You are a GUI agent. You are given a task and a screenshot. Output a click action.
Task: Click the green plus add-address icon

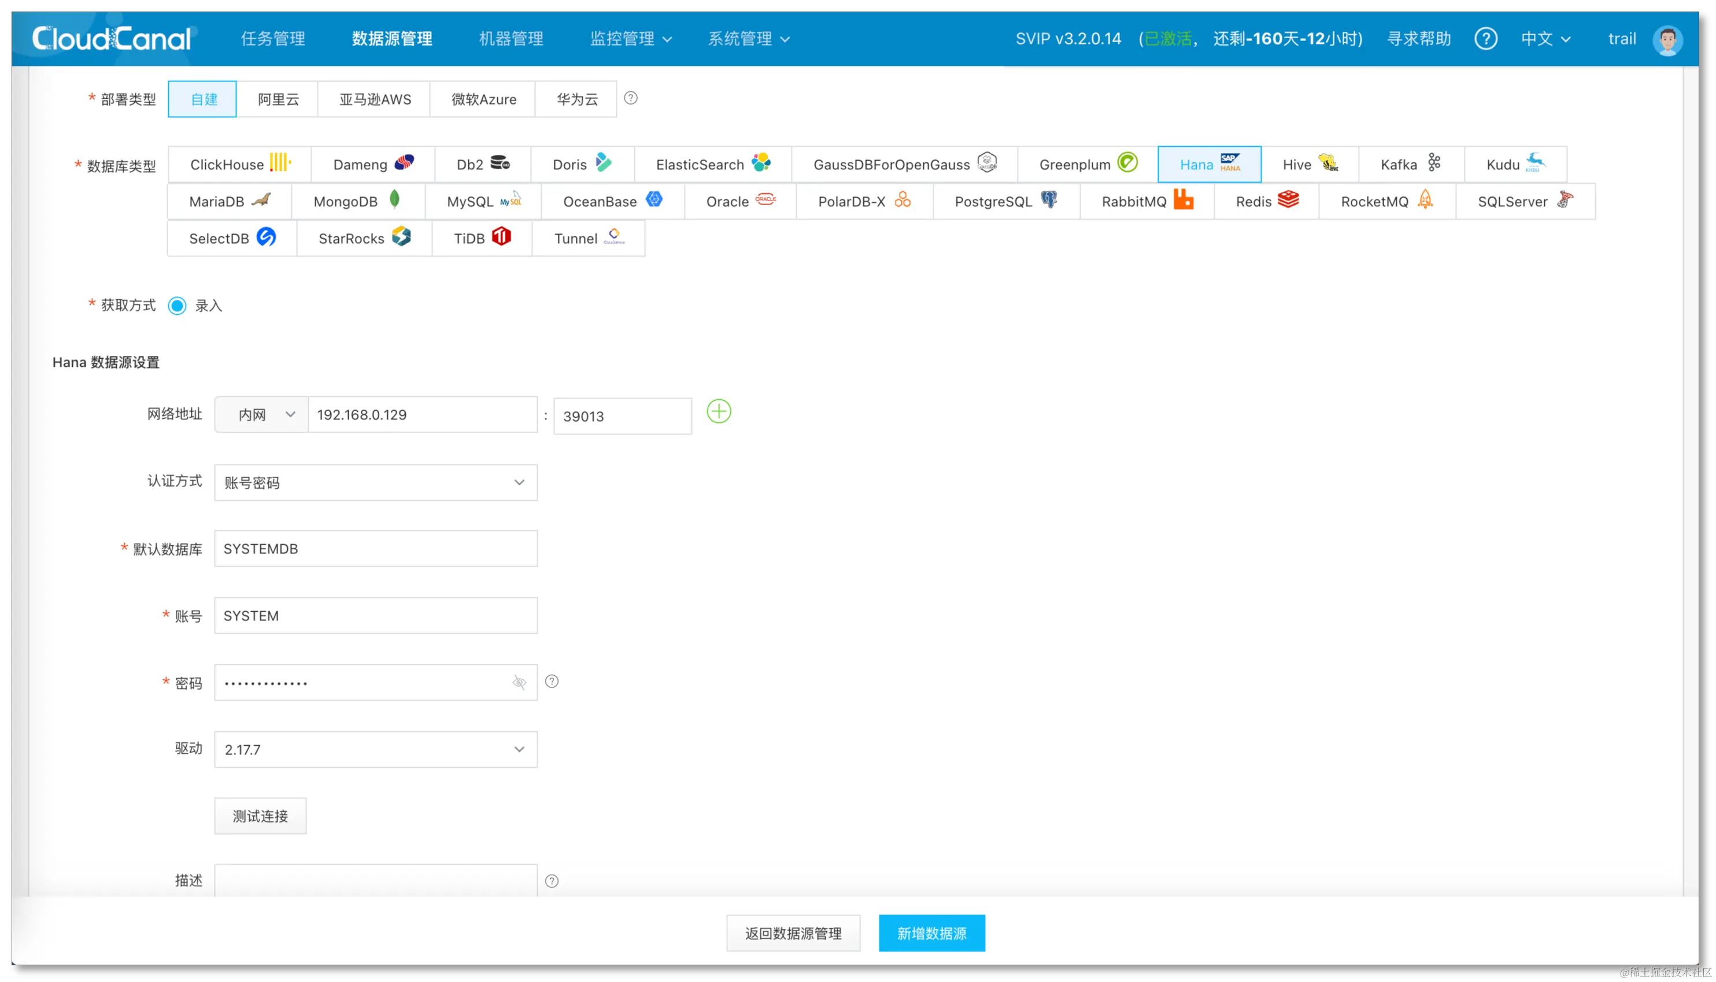[x=718, y=411]
